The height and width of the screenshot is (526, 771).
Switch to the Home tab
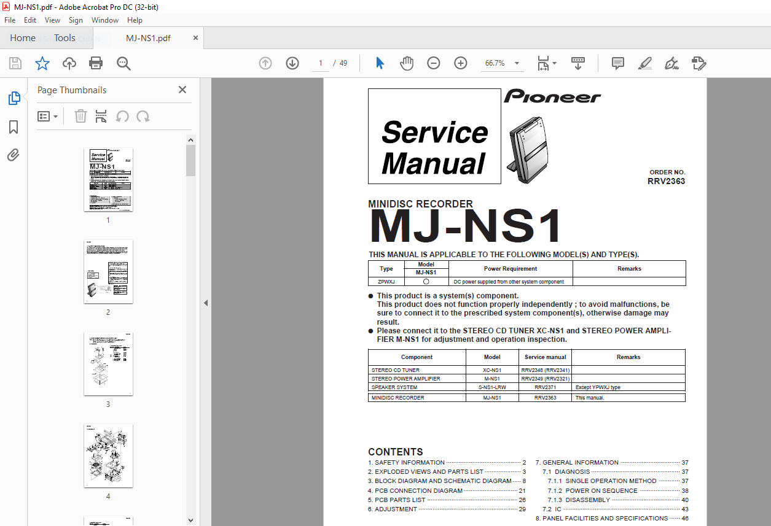pyautogui.click(x=23, y=38)
